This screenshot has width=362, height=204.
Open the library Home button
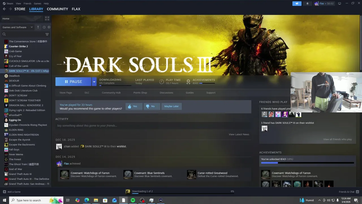click(x=21, y=18)
